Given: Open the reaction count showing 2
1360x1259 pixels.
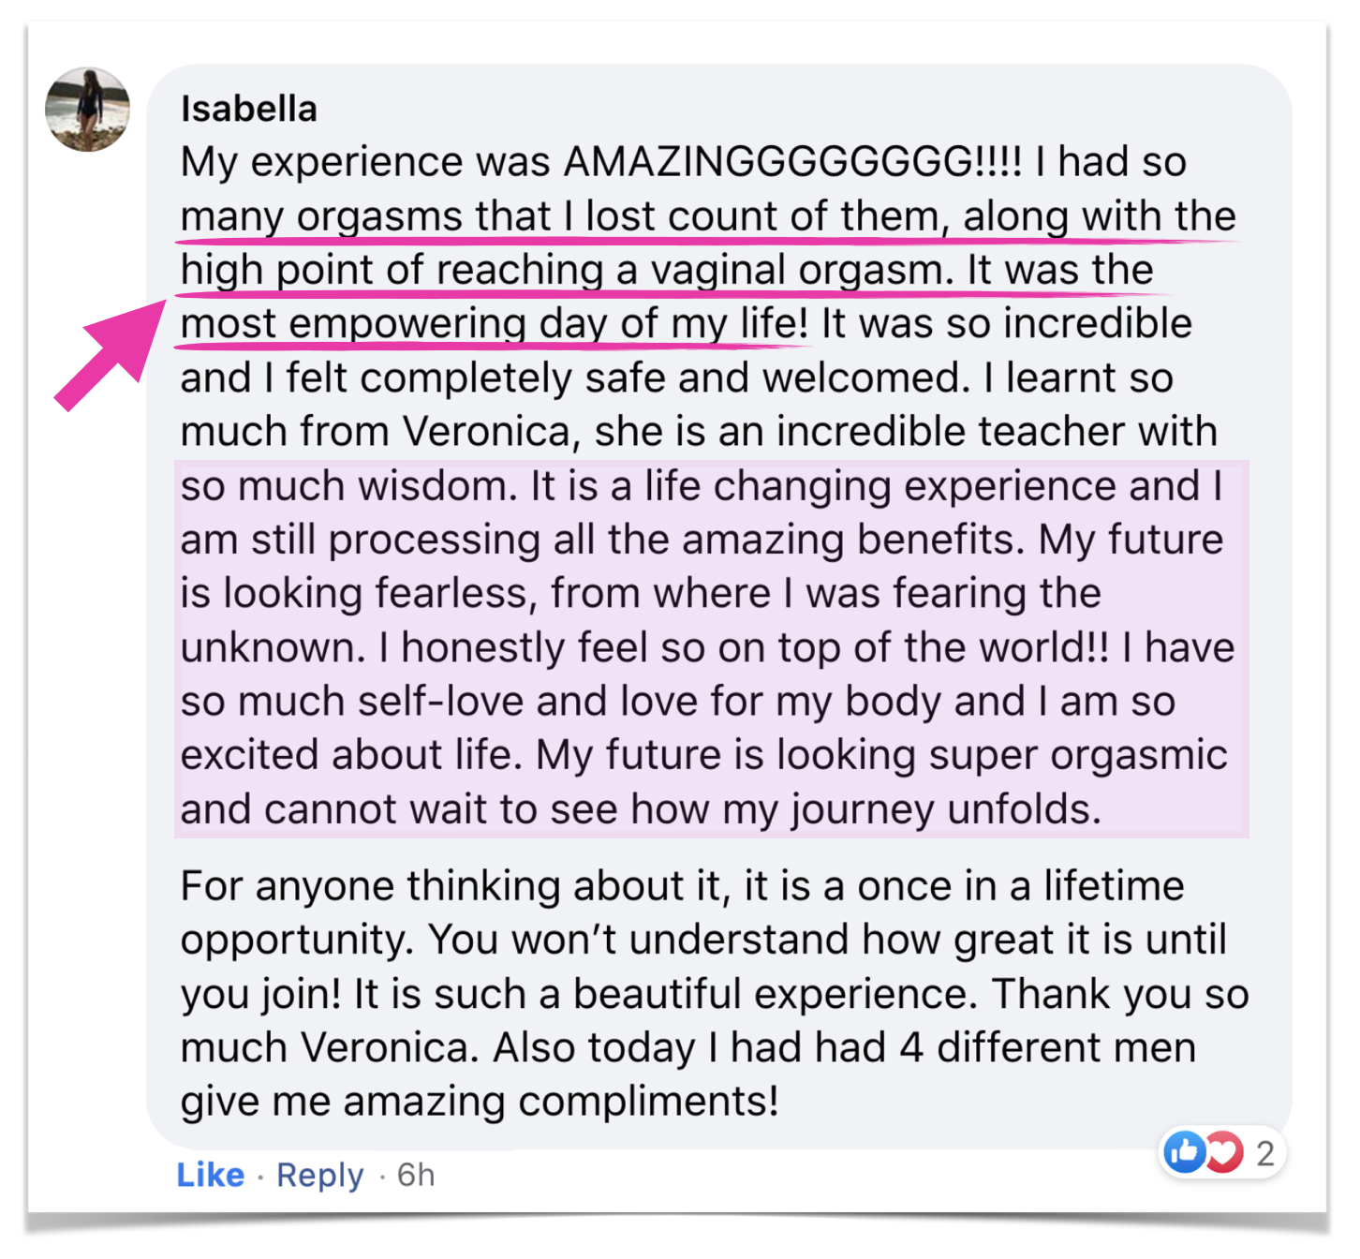Looking at the screenshot, I should (x=1264, y=1153).
